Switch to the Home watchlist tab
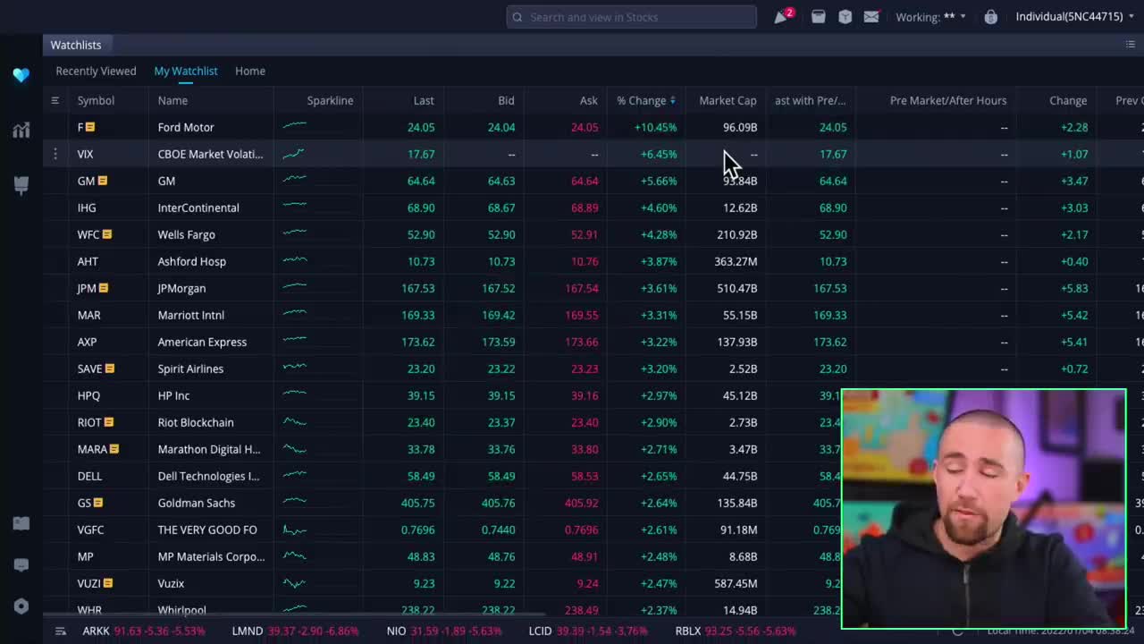Screen dimensions: 1144x644 pos(250,71)
